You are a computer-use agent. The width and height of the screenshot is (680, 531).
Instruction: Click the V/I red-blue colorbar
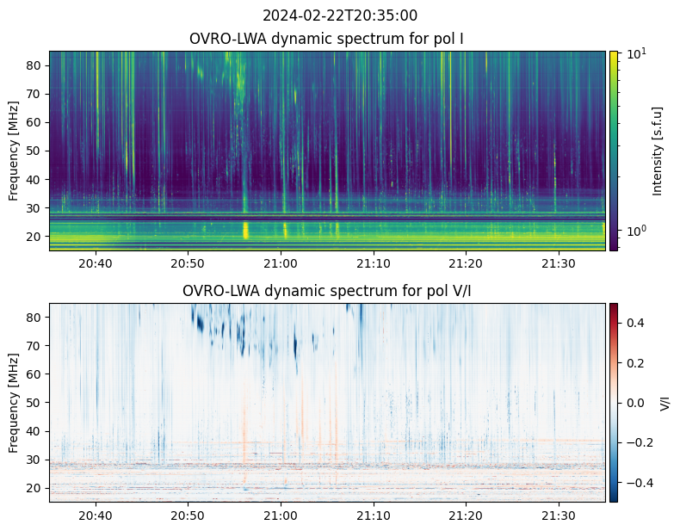coord(614,402)
